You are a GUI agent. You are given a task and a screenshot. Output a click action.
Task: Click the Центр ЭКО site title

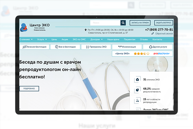[x=40, y=25]
